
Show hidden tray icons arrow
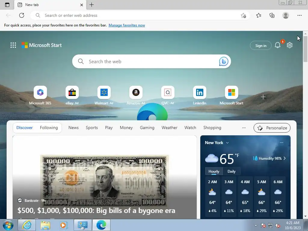point(256,225)
